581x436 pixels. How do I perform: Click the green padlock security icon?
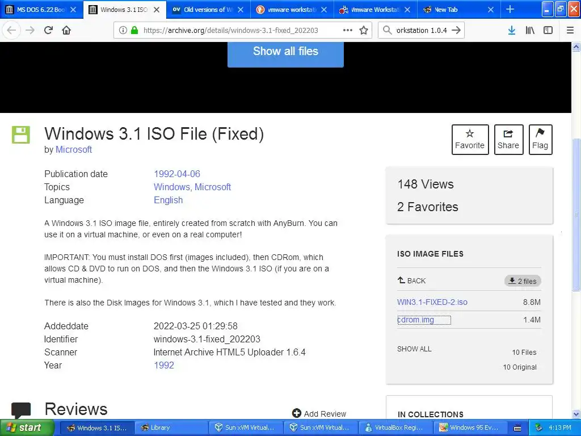(x=134, y=31)
